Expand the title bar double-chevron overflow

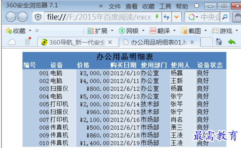pyautogui.click(x=101, y=6)
